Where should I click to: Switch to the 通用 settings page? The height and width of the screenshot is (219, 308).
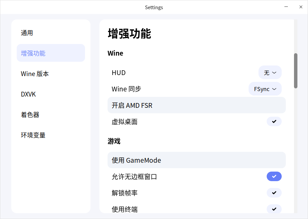tap(27, 33)
